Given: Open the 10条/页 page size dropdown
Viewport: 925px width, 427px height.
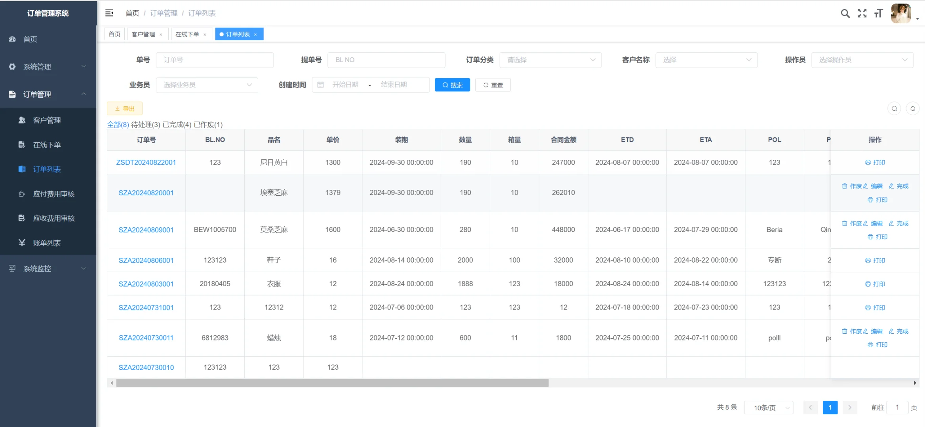Looking at the screenshot, I should tap(768, 407).
